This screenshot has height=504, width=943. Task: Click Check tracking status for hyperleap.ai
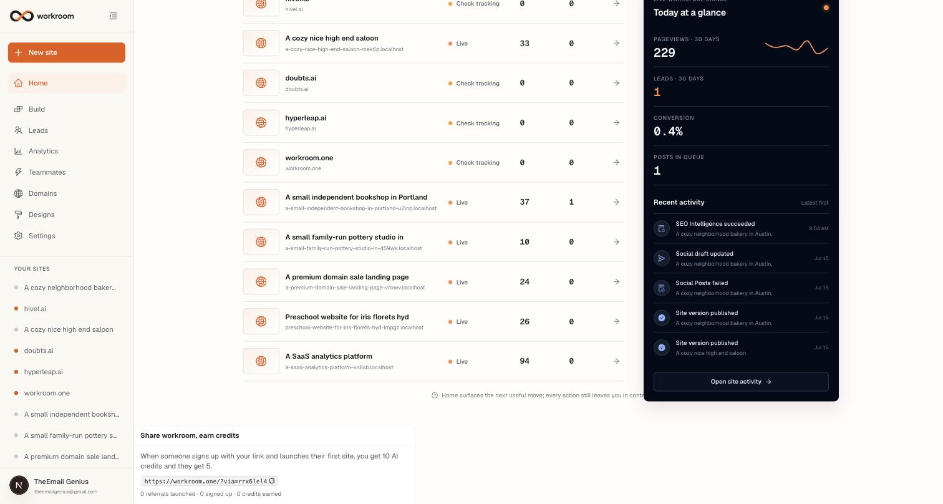pyautogui.click(x=474, y=123)
